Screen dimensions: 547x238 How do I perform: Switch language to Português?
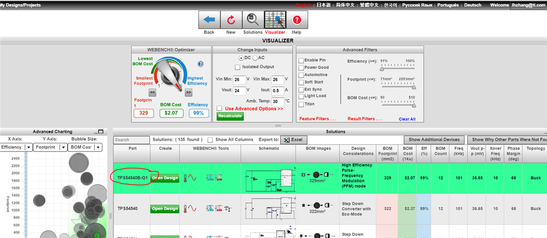[448, 5]
